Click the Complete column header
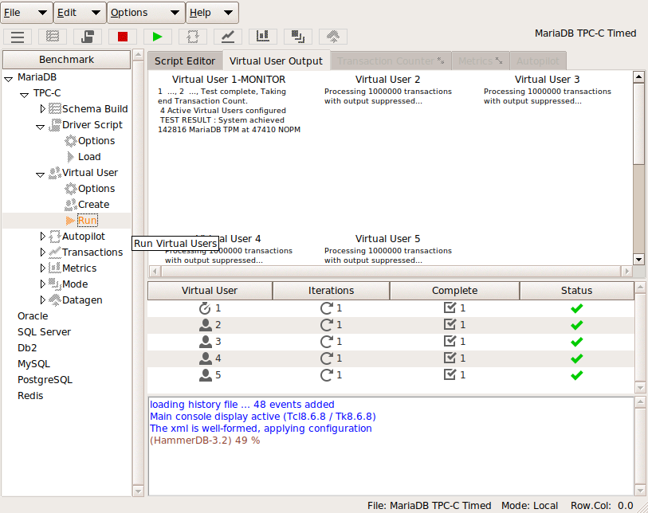This screenshot has height=513, width=648. 454,291
